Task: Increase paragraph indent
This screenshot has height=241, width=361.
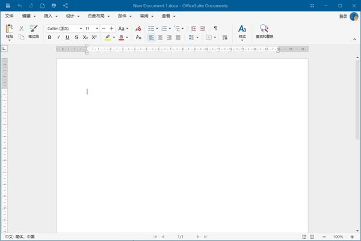Action: 202,28
